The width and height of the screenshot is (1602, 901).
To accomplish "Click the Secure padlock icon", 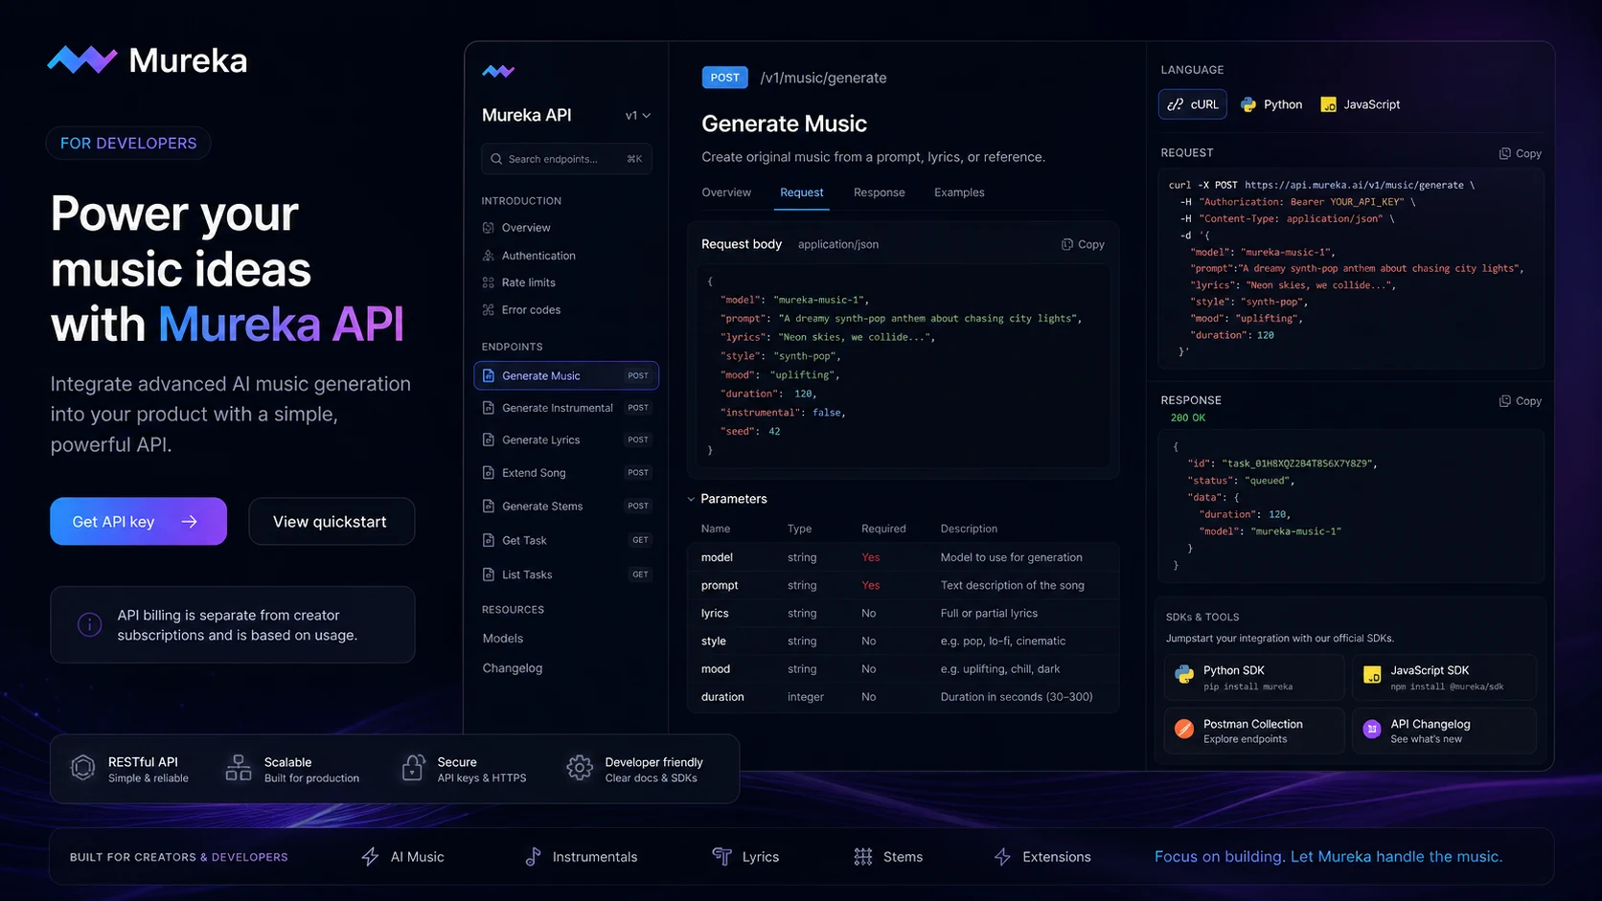I will 413,768.
